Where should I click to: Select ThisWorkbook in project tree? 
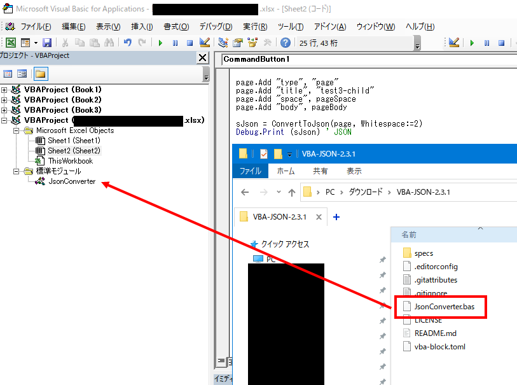click(71, 161)
